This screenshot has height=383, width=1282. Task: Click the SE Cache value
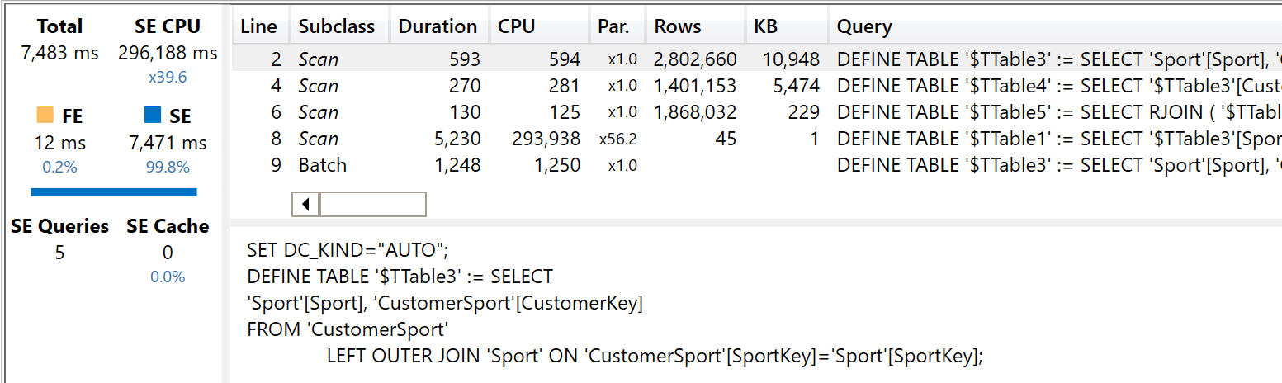tap(168, 253)
